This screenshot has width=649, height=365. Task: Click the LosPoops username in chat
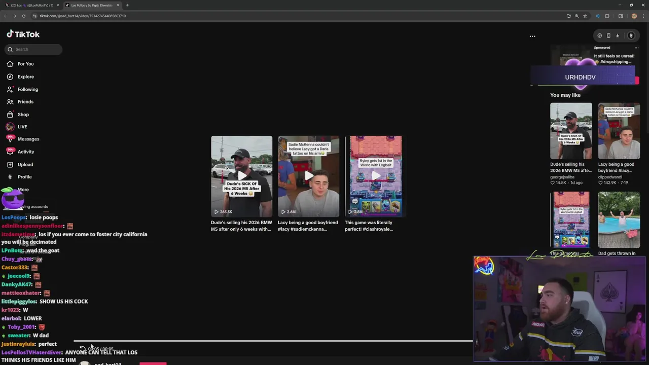pyautogui.click(x=14, y=217)
